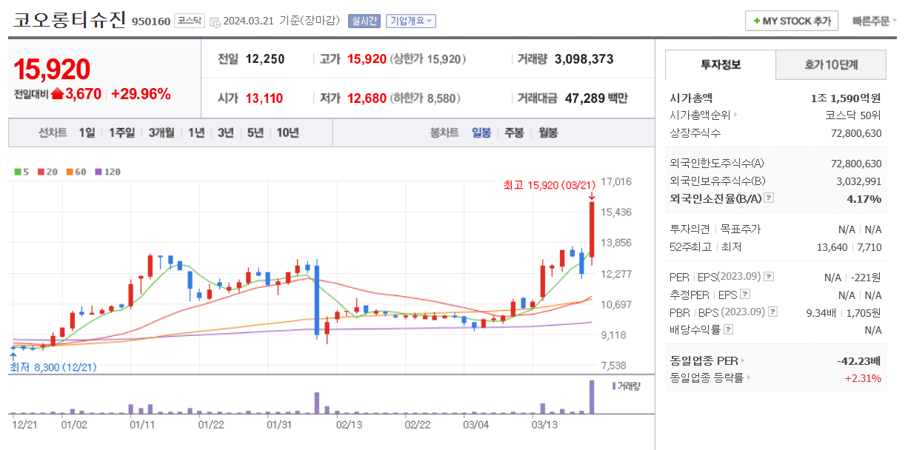This screenshot has width=908, height=450.
Task: Switch to the 호가10단계 tab
Action: pos(831,64)
